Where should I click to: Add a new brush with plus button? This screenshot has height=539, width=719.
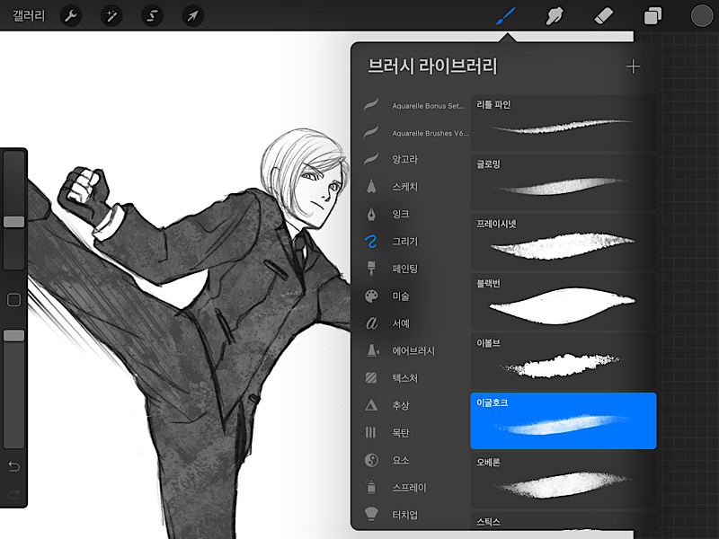pos(634,66)
